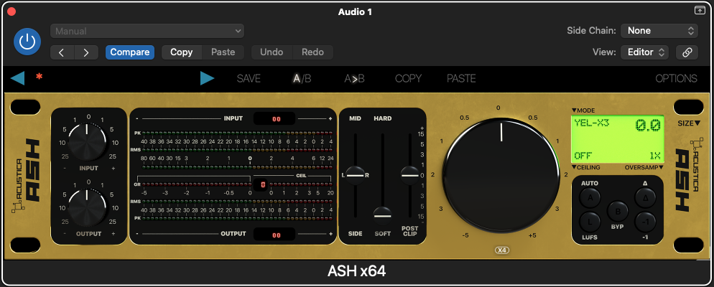This screenshot has height=287, width=714.
Task: Click the MID/SIDE balance fader handle
Action: click(x=355, y=175)
